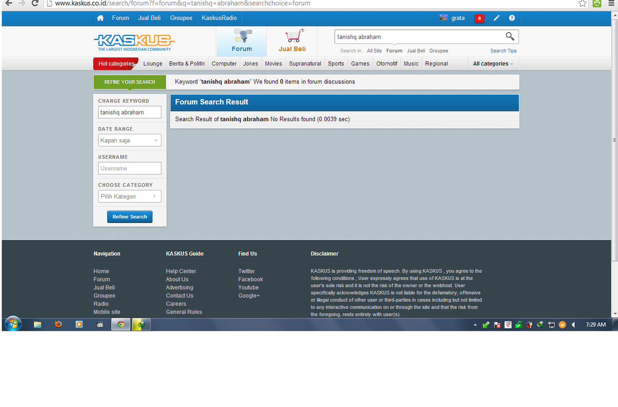Click the Chrome taskbar icon

pyautogui.click(x=121, y=324)
